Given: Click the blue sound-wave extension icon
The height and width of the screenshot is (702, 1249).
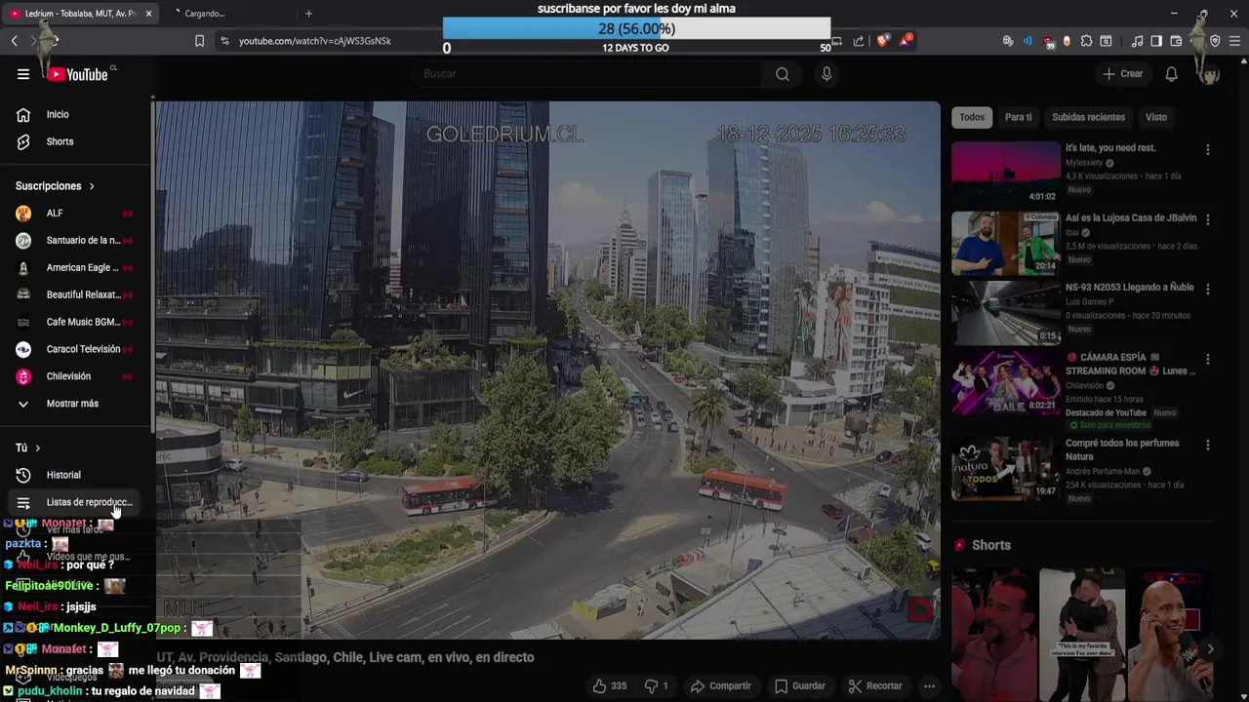Looking at the screenshot, I should pos(1027,41).
